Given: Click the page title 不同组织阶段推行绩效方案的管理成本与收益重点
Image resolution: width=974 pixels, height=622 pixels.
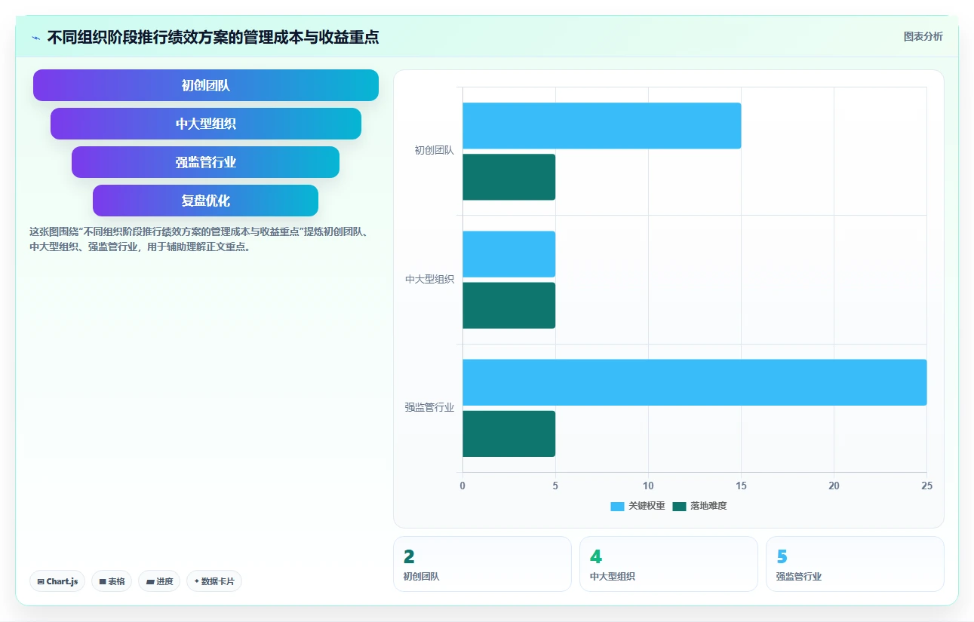Looking at the screenshot, I should tap(213, 37).
